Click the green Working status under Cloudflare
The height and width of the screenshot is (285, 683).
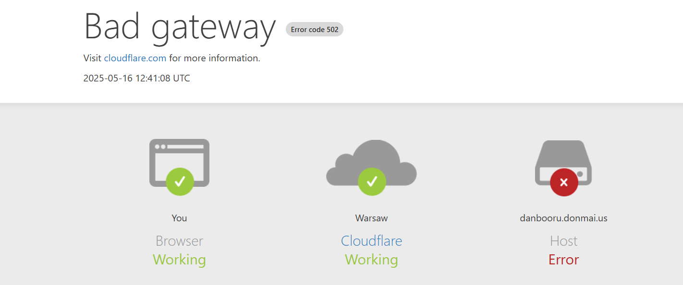coord(371,260)
